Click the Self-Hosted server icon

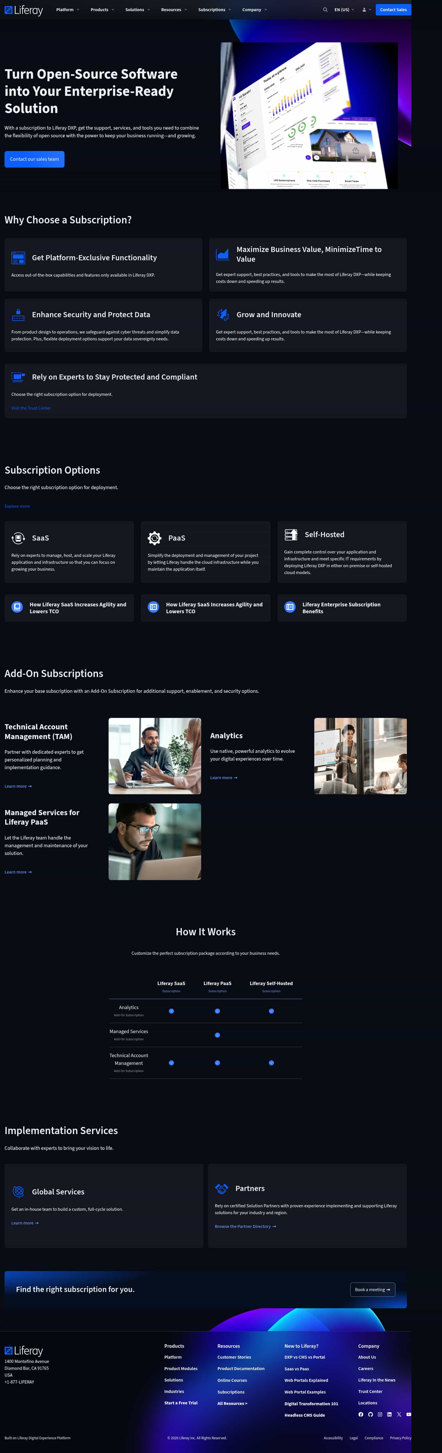coord(291,535)
